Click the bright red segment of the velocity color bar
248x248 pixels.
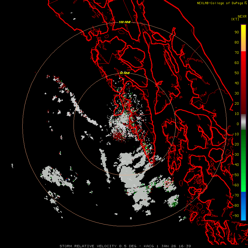243,83
